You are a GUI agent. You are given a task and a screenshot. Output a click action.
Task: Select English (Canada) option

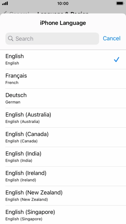tap(63, 137)
